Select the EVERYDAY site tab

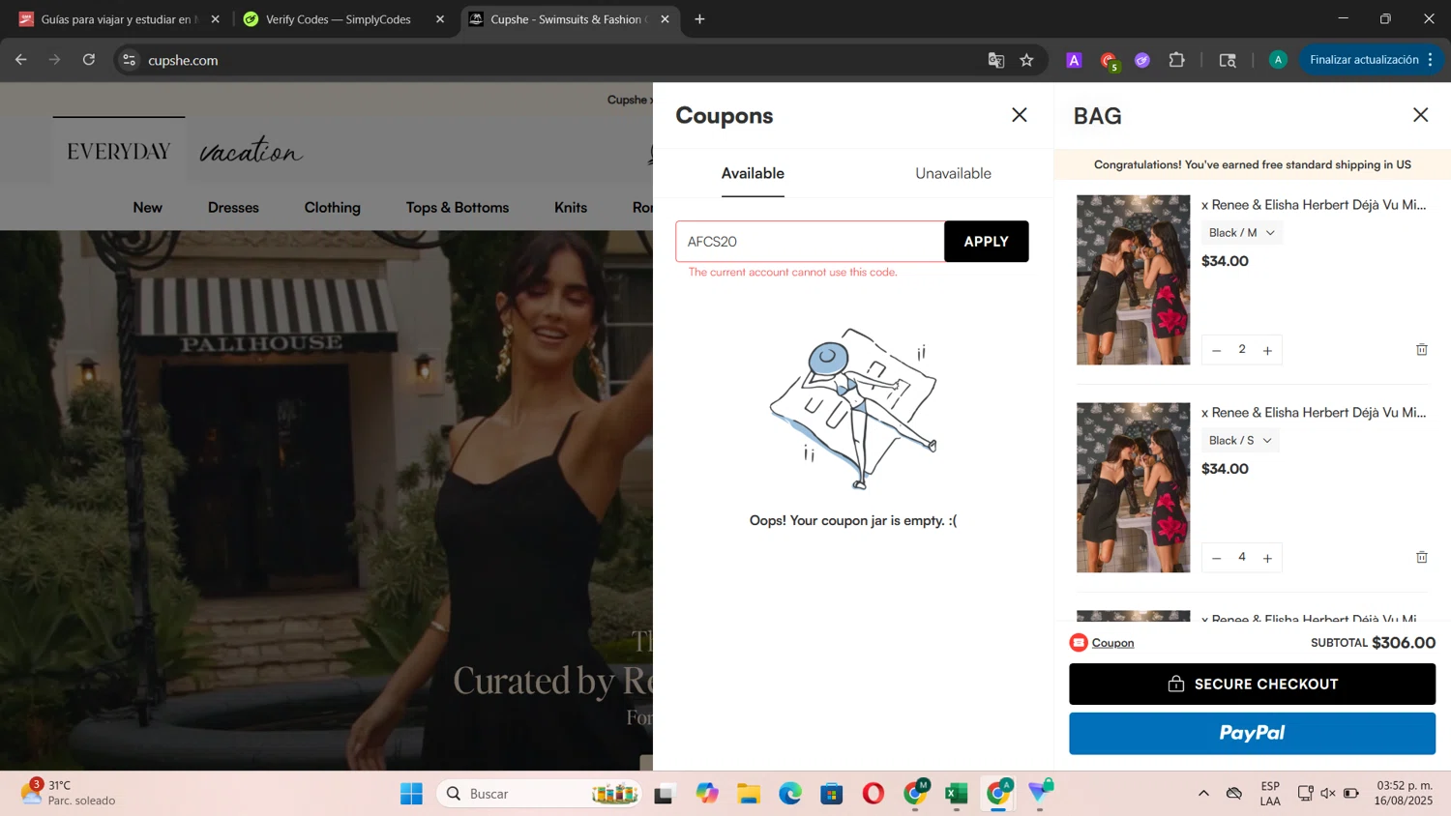click(x=119, y=152)
